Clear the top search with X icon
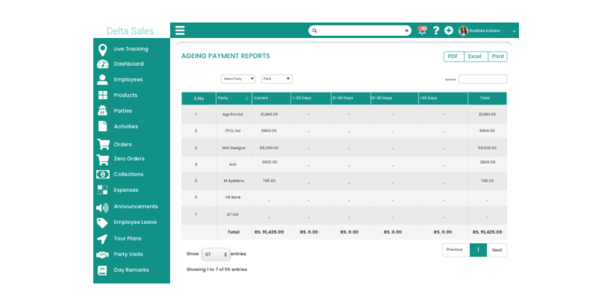 (x=406, y=31)
